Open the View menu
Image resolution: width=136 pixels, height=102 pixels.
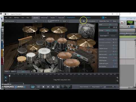click(x=22, y=18)
